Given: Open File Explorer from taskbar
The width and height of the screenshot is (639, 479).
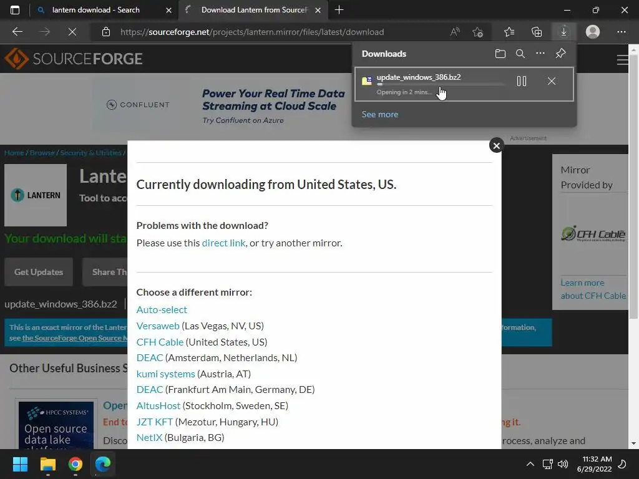Looking at the screenshot, I should pos(47,464).
